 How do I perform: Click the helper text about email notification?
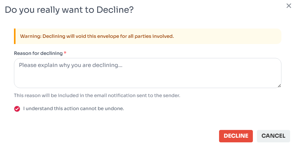[97, 96]
